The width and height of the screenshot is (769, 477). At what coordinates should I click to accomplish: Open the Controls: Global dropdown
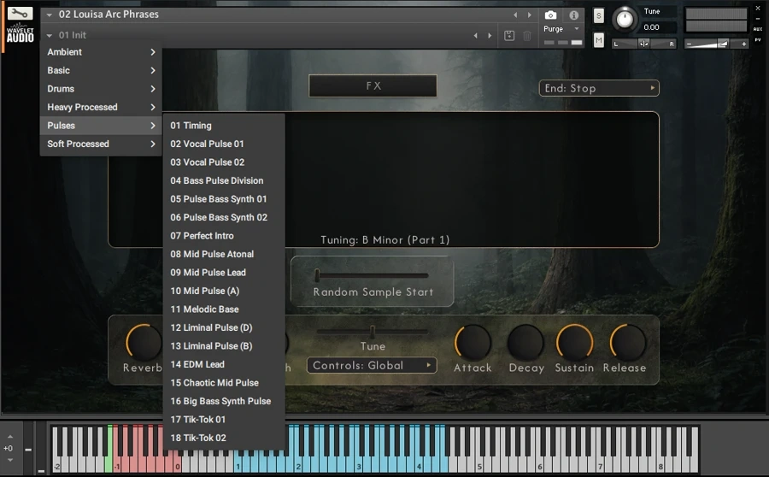(372, 366)
